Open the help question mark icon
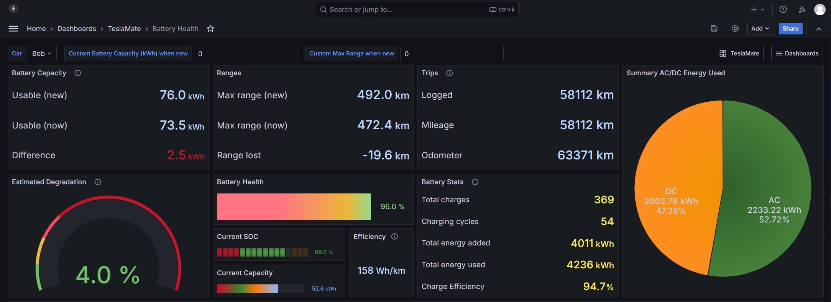Image resolution: width=831 pixels, height=302 pixels. 783,9
